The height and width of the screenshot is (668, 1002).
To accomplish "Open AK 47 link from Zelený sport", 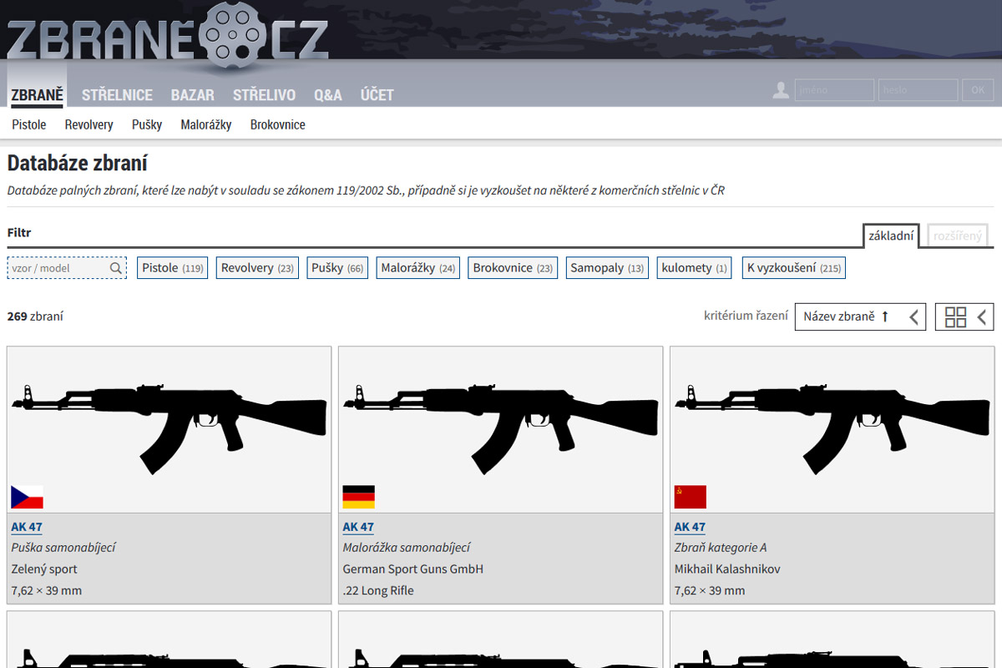I will click(27, 527).
